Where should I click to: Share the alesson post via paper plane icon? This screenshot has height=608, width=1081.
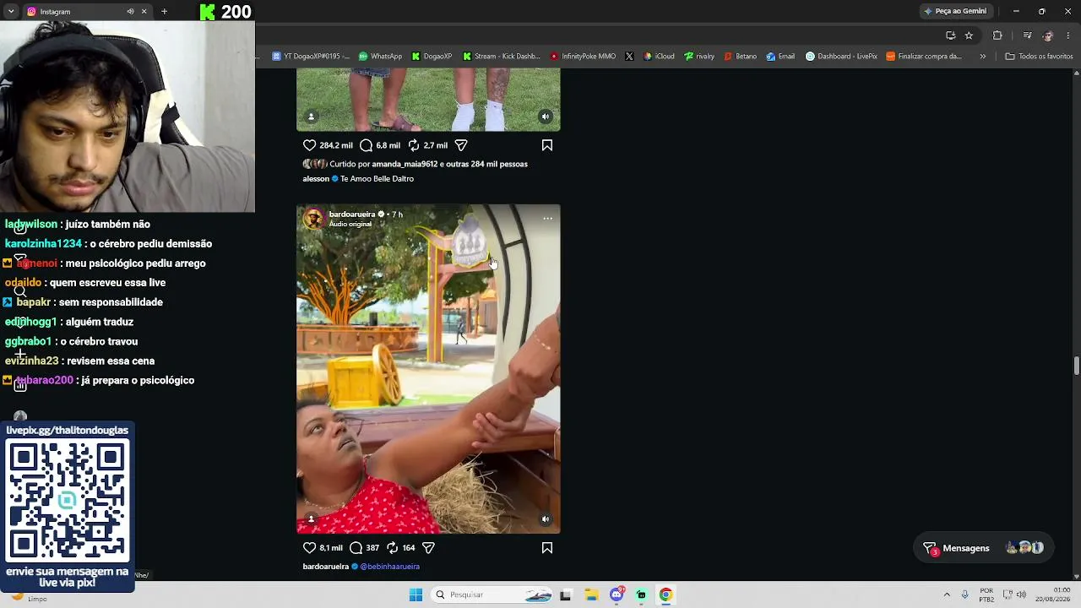[x=461, y=145]
